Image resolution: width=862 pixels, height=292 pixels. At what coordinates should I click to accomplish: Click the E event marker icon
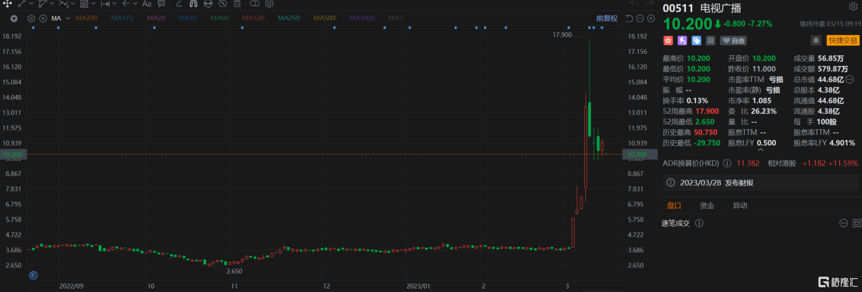point(34,274)
